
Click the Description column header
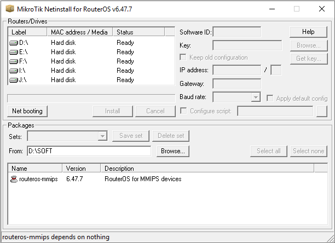[x=207, y=168]
